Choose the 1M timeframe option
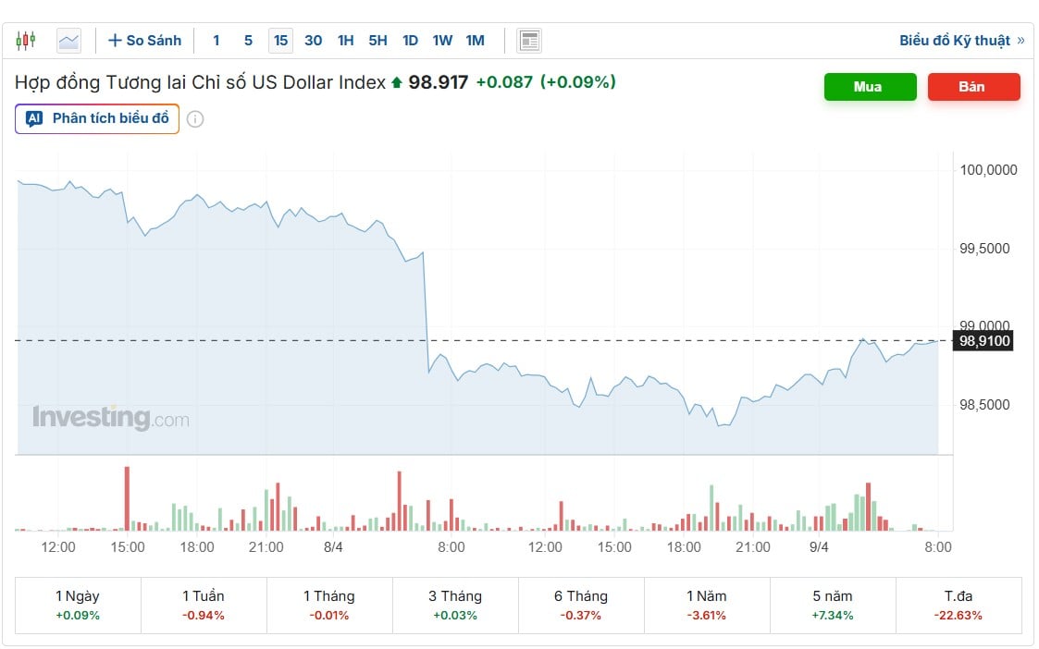 coord(475,40)
